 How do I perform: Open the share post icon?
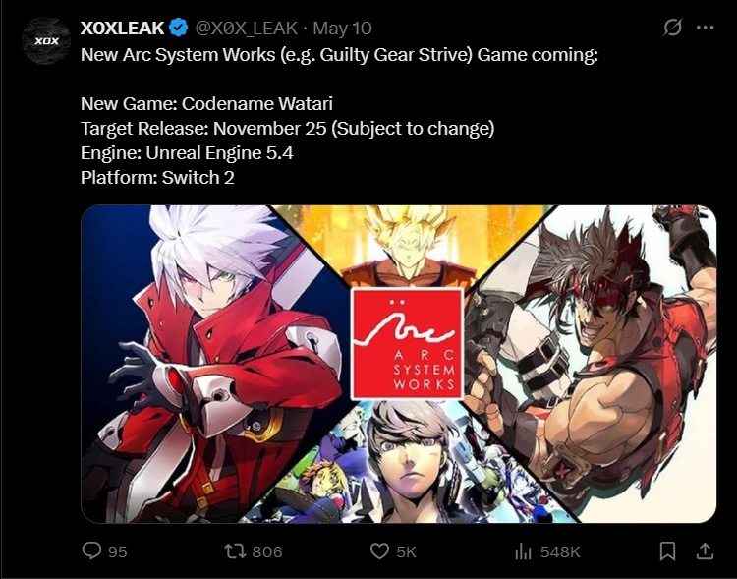[705, 551]
